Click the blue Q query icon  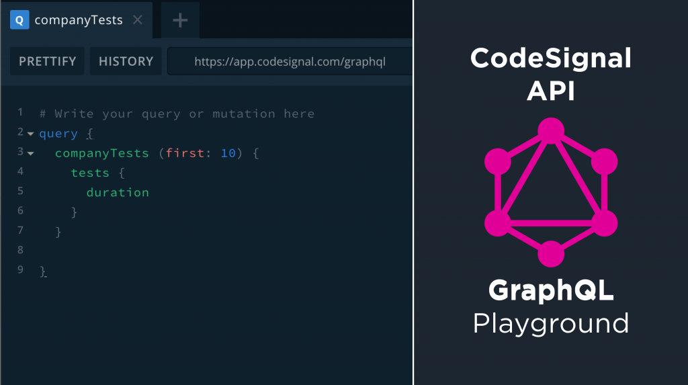19,20
